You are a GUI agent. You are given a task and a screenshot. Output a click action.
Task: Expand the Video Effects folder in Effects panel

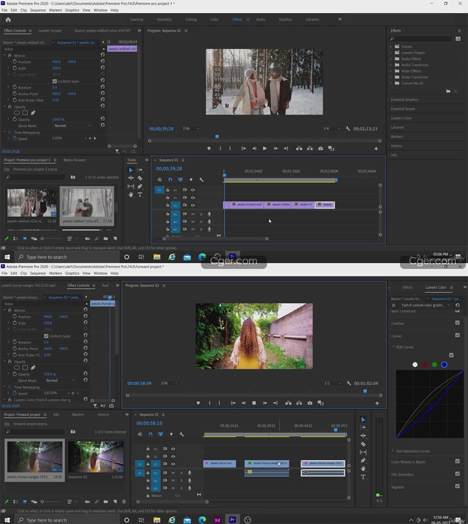390,71
